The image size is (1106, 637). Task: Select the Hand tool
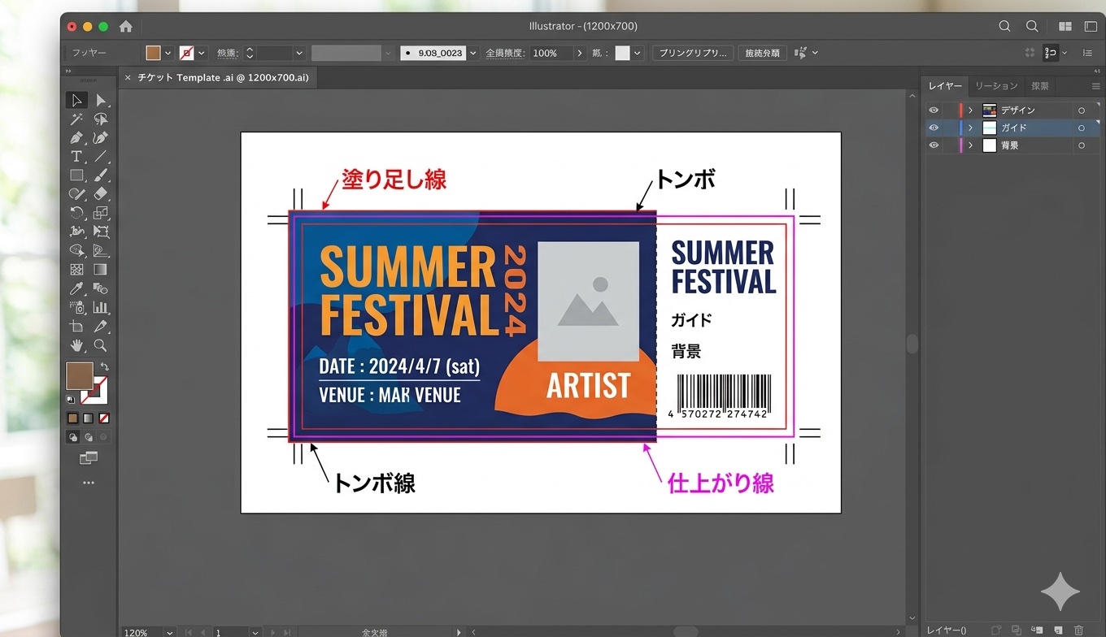tap(76, 345)
